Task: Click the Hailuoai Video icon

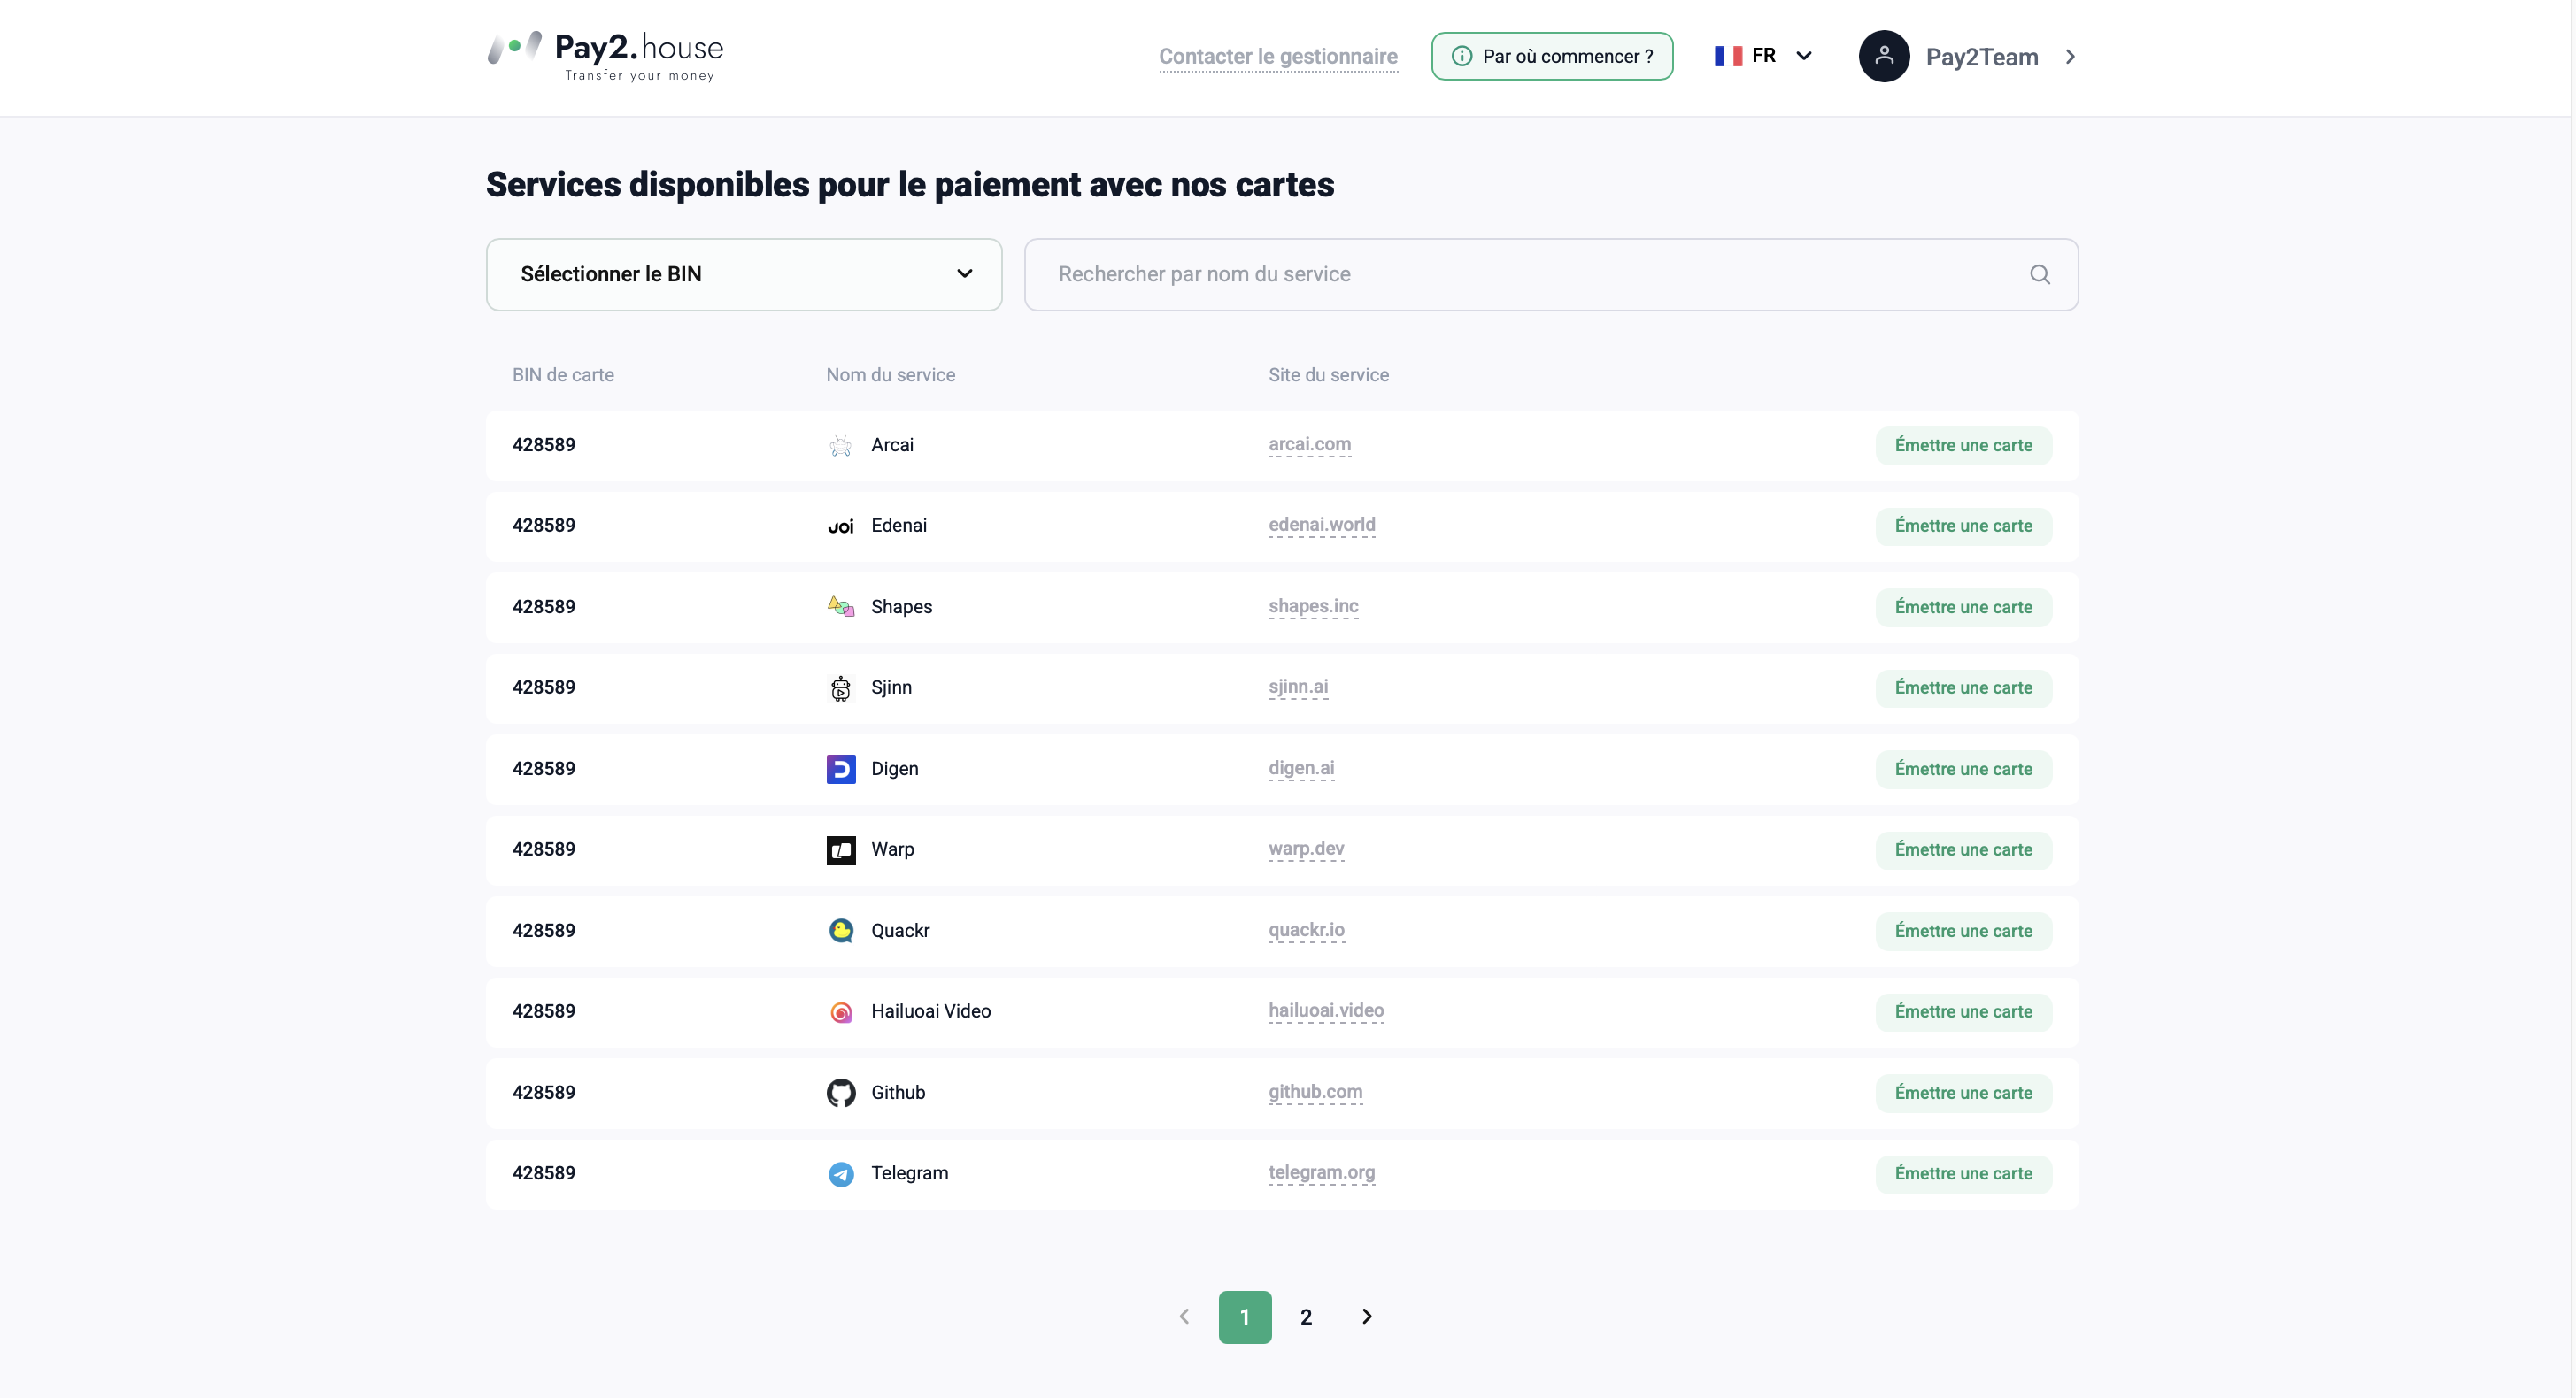Action: (x=841, y=1012)
